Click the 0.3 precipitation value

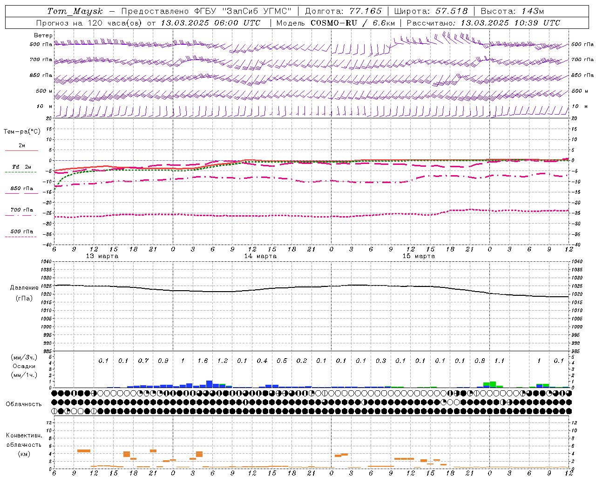381,361
